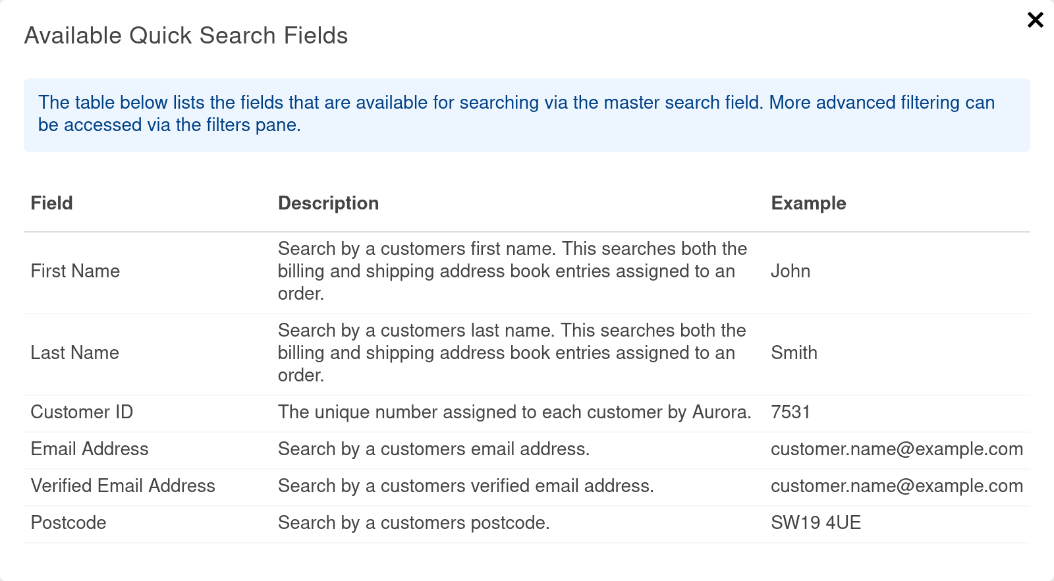Viewport: 1054px width, 581px height.
Task: Select the Customer ID field cell
Action: [x=82, y=412]
